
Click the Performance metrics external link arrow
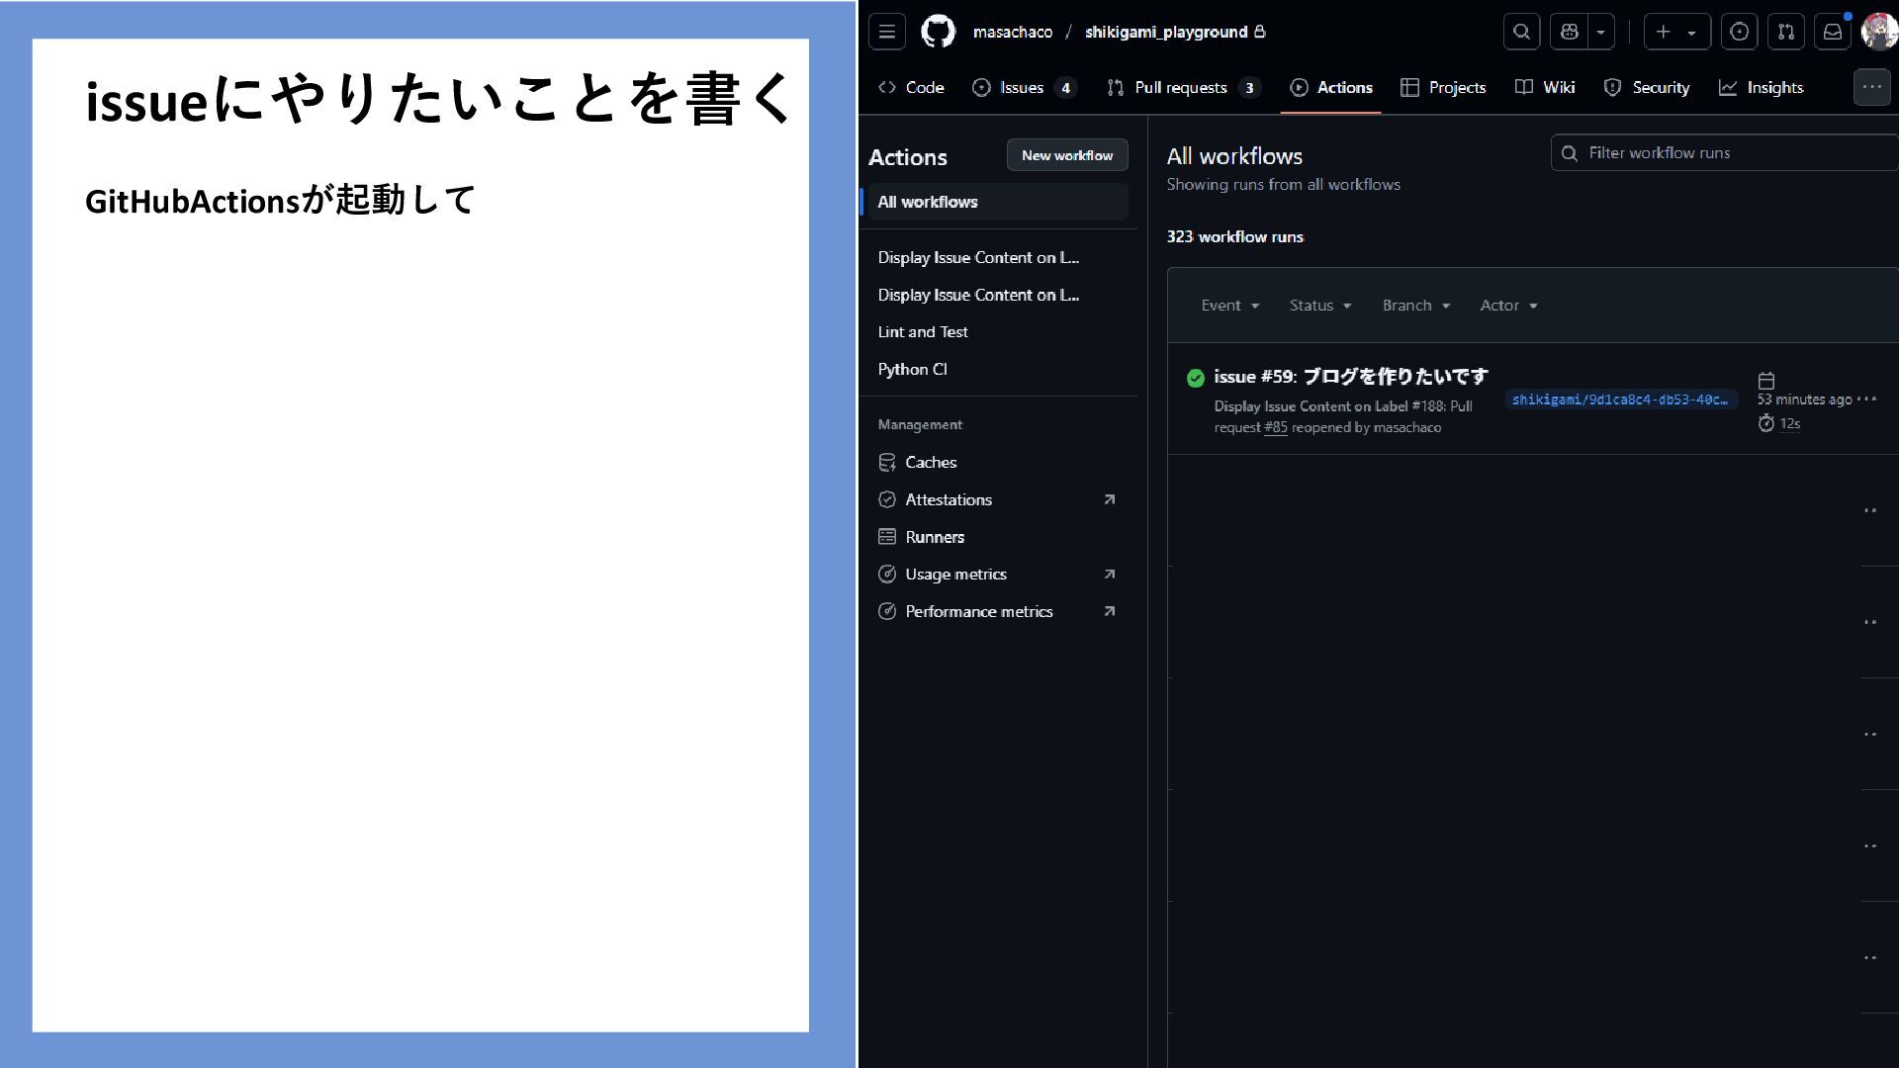(1109, 611)
